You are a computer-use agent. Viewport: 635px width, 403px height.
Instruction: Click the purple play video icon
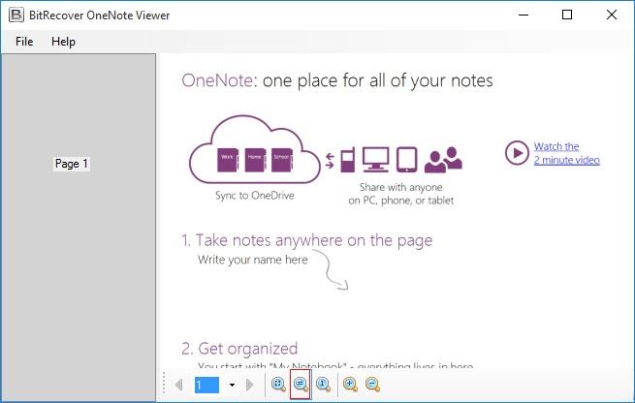(517, 153)
